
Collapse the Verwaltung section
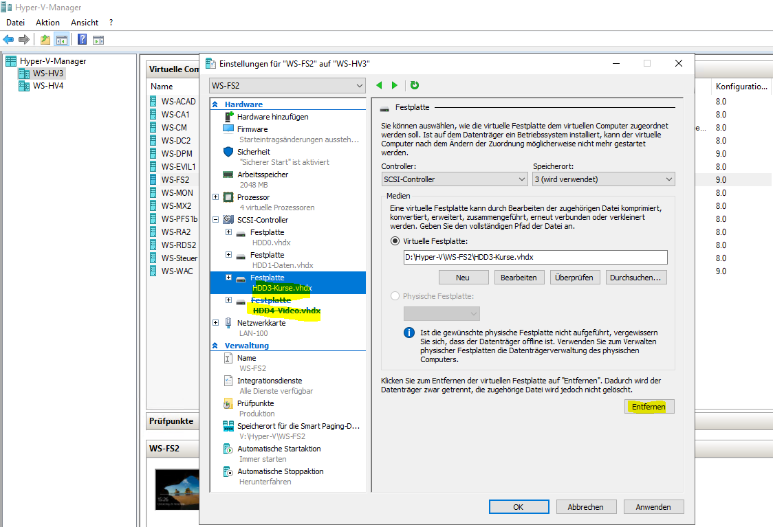[x=215, y=346]
